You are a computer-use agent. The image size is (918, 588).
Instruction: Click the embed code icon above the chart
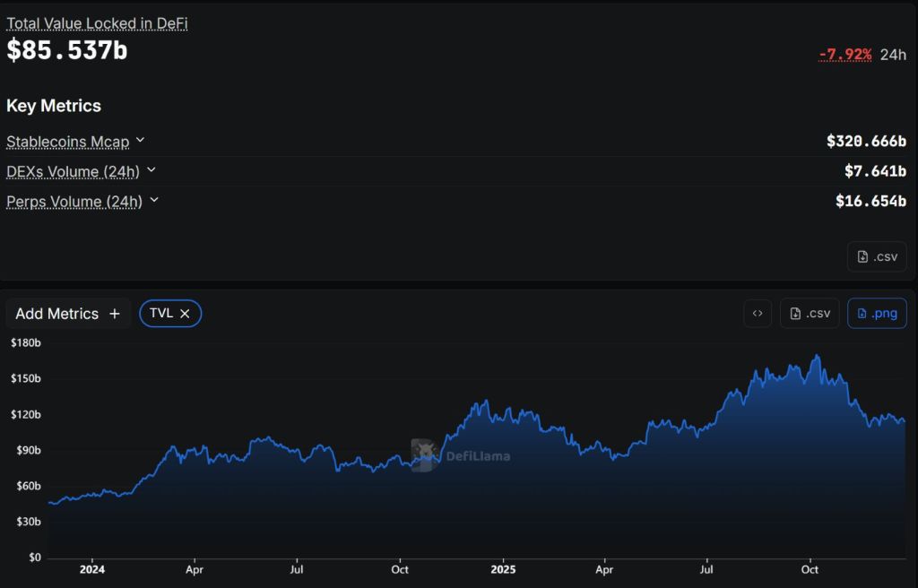click(758, 314)
